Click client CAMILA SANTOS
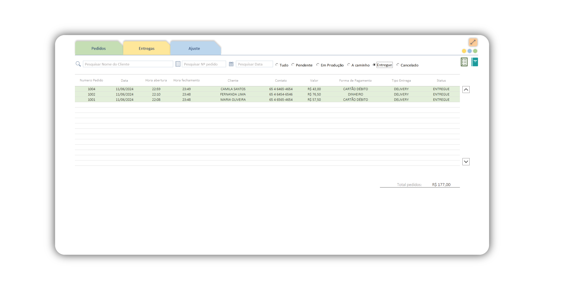 pos(233,89)
